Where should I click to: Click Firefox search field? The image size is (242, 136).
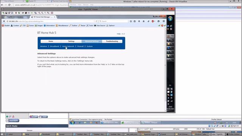point(113,21)
